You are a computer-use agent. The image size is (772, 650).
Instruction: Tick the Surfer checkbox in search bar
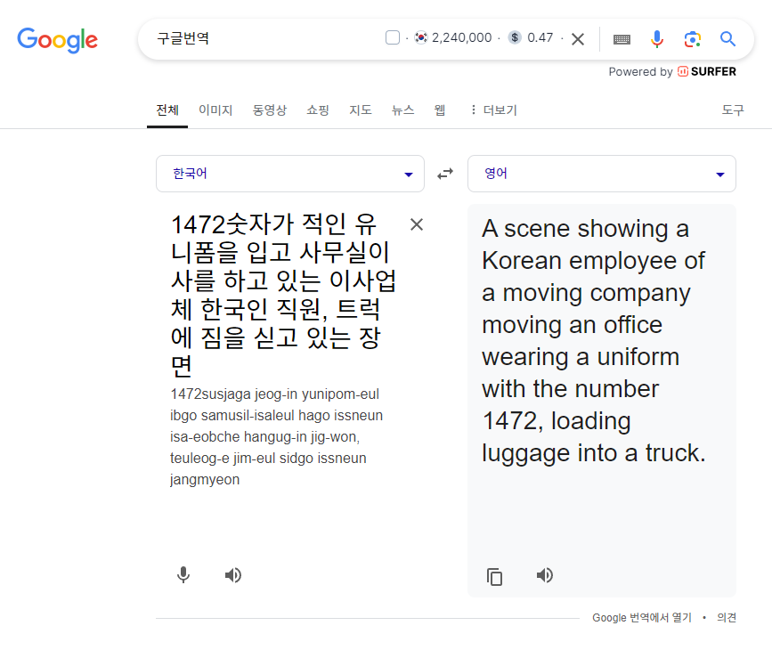pos(393,37)
